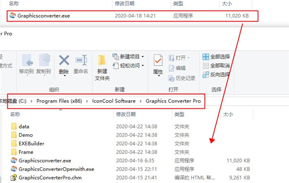Click the Frame folder icon

tap(14, 152)
